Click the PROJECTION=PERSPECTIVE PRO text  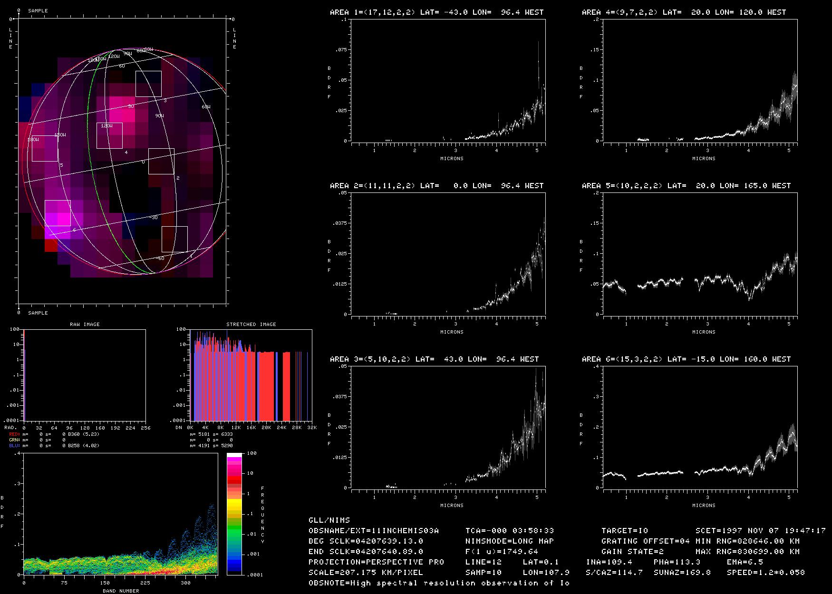[376, 562]
